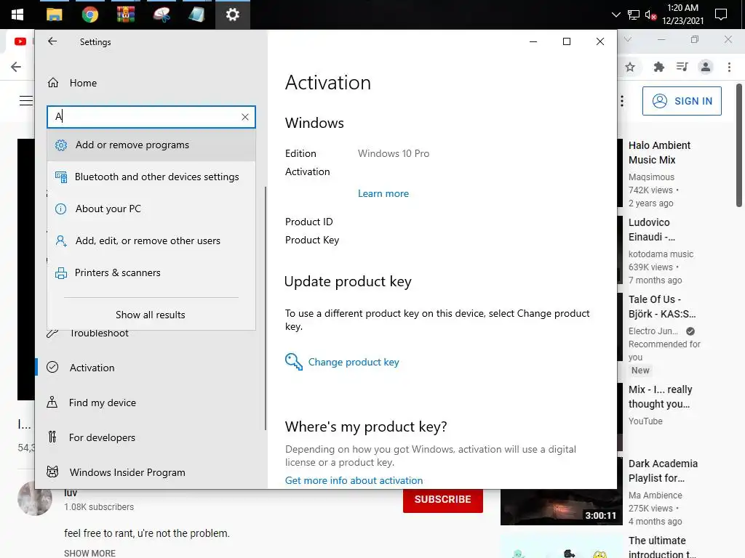Open the Action Center notifications icon
Screen dimensions: 745x558
721,15
